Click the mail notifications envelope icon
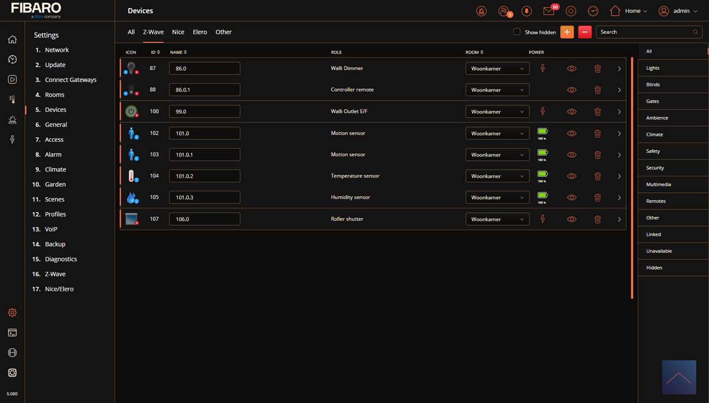 [548, 11]
